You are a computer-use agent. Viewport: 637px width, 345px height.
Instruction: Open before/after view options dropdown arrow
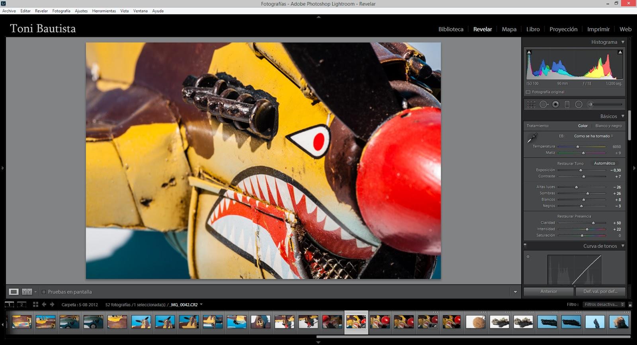click(35, 292)
